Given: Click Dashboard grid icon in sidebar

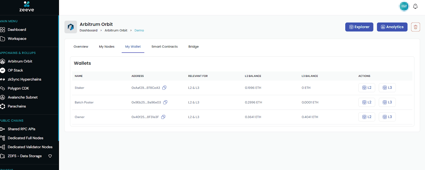Looking at the screenshot, I should [3, 30].
